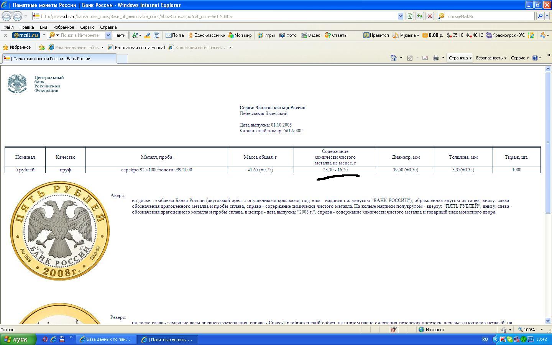
Task: Click the page vertical scrollbar
Action: (x=548, y=195)
